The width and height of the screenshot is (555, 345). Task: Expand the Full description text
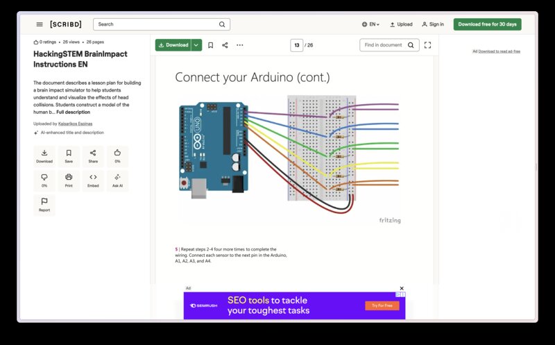point(73,112)
